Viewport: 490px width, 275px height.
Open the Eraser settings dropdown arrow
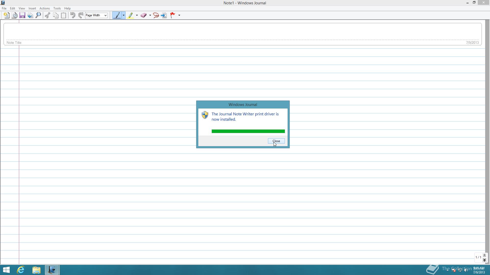point(150,15)
